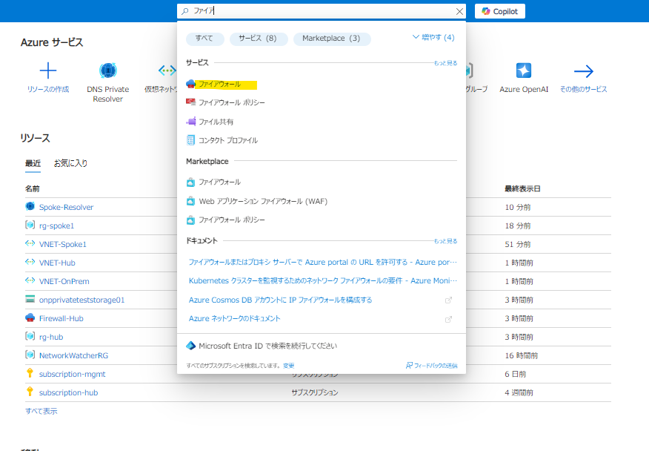Screen dimensions: 649x451
Task: Expand 増やす (4) filter options
Action: [433, 37]
